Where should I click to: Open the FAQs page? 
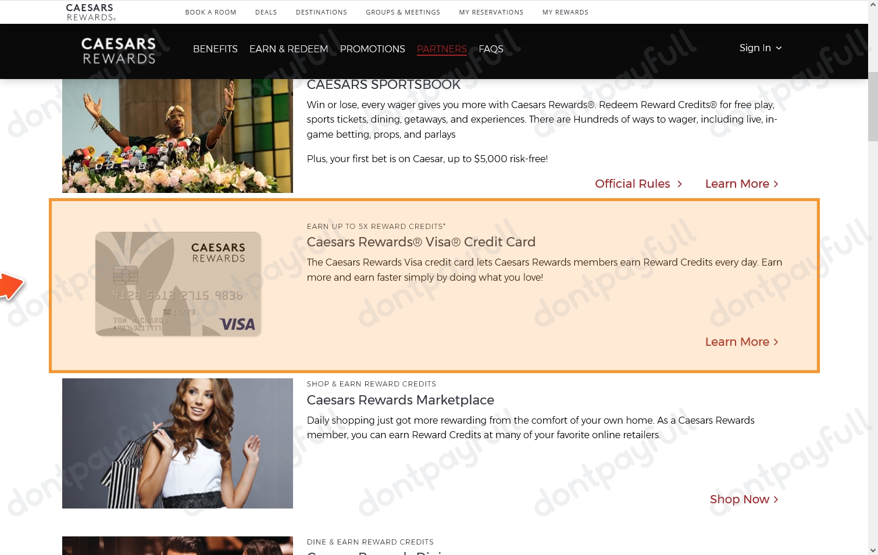pyautogui.click(x=491, y=49)
